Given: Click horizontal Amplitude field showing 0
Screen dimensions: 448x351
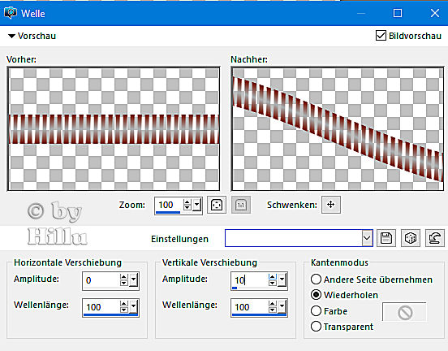Looking at the screenshot, I should (101, 280).
